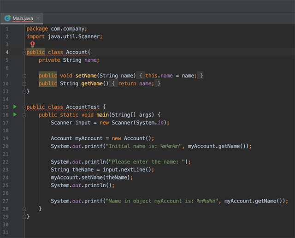The image size is (295, 238).
Task: Click 'main' method name on line 16
Action: coord(102,115)
